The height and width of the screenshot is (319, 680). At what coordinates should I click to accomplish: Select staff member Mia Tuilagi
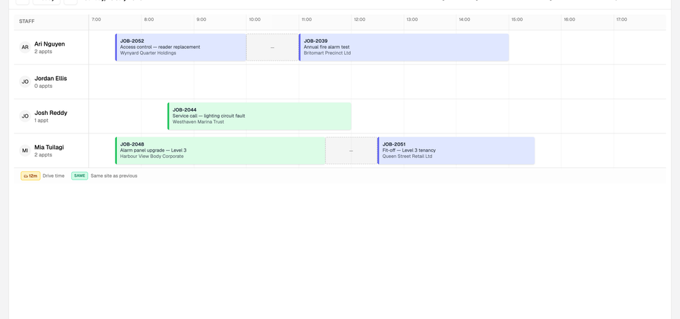(49, 147)
